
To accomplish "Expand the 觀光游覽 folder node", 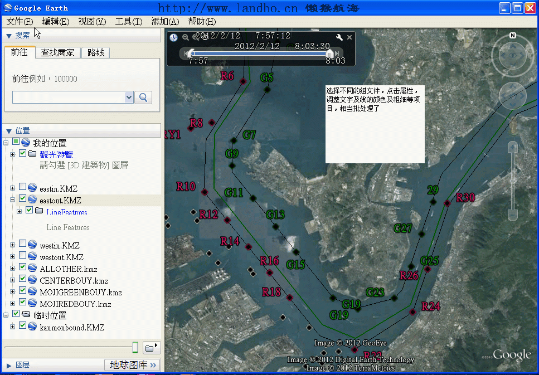I will tap(13, 154).
